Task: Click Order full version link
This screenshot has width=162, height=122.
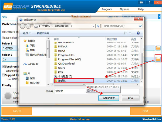Action: [x=80, y=119]
